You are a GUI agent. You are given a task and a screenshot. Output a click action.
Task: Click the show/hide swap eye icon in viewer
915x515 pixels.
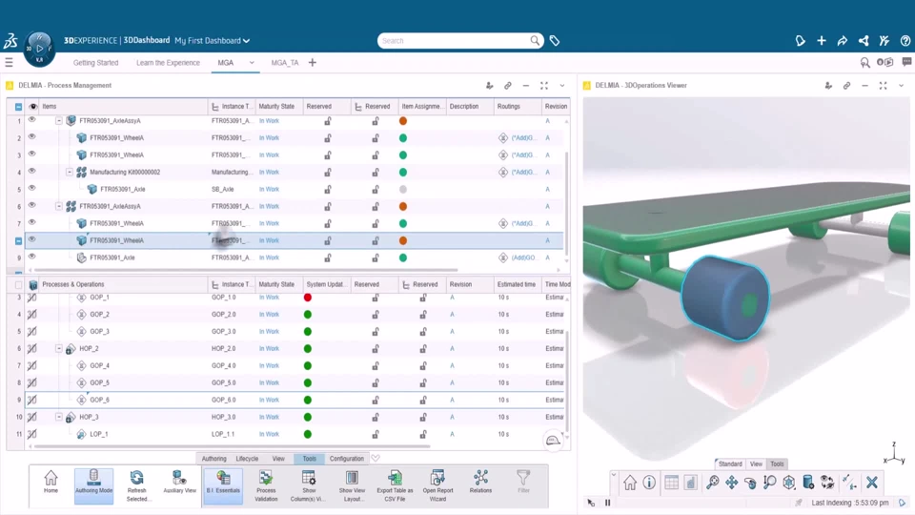(827, 483)
